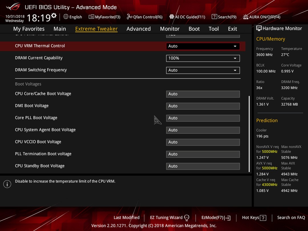Open MyFavorite(F3) list icon

91,17
